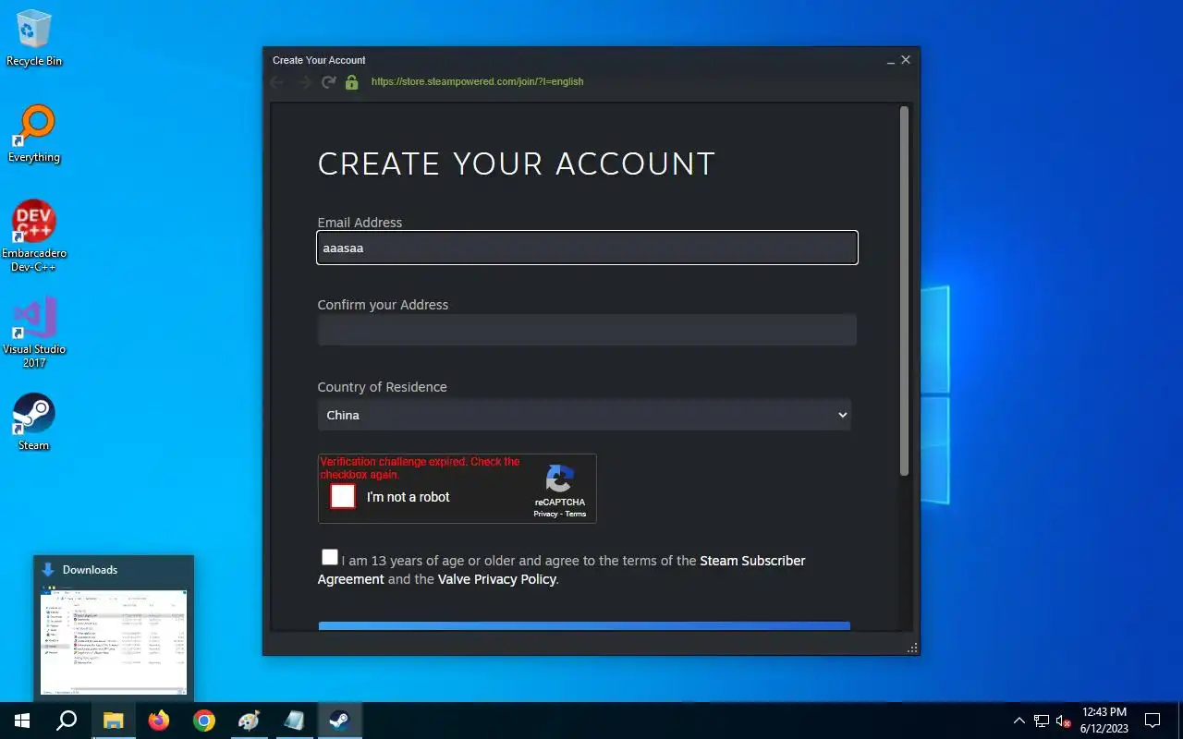Image resolution: width=1183 pixels, height=739 pixels.
Task: Reload the Steam join page
Action: [x=328, y=82]
